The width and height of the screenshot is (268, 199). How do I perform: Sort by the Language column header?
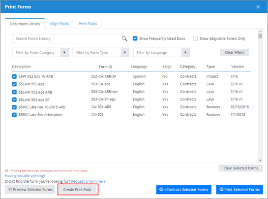[139, 66]
